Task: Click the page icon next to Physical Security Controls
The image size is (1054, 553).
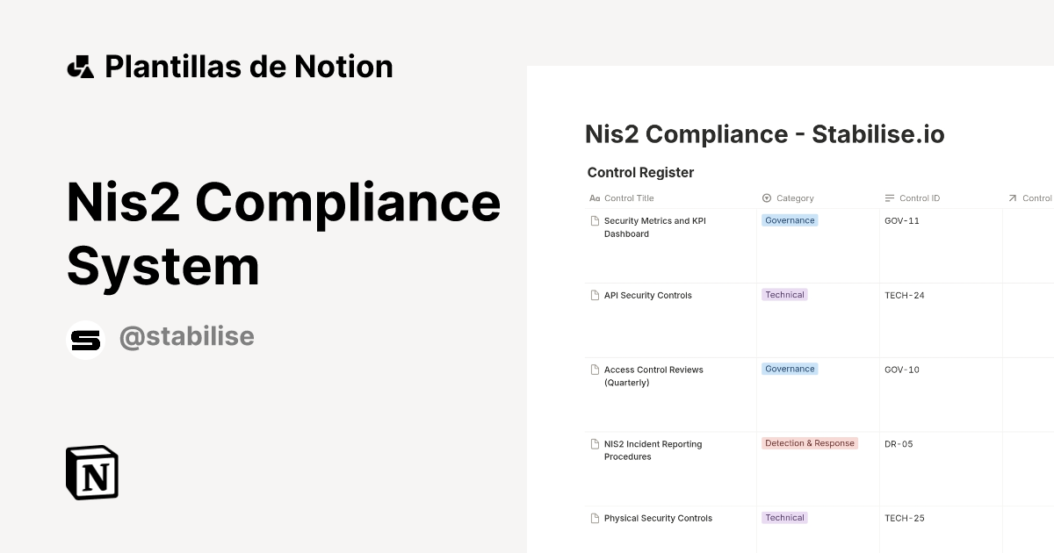Action: (594, 518)
